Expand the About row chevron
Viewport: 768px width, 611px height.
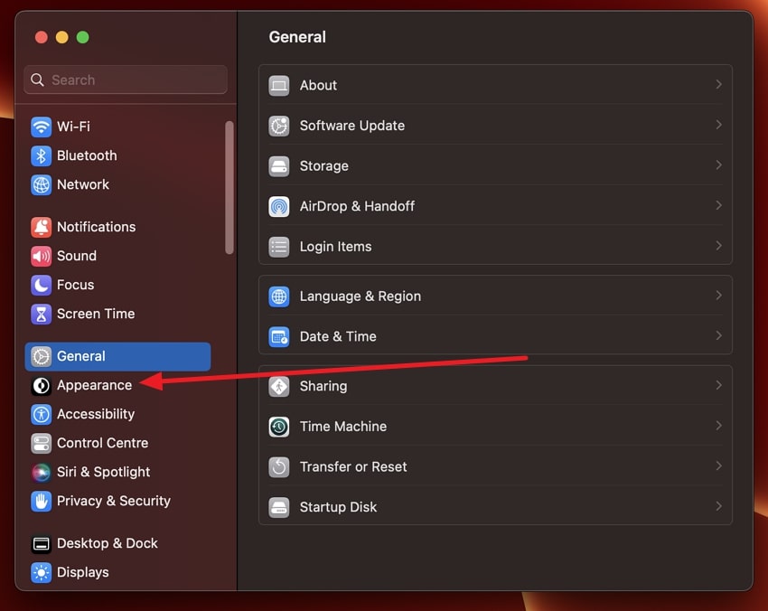pos(718,84)
